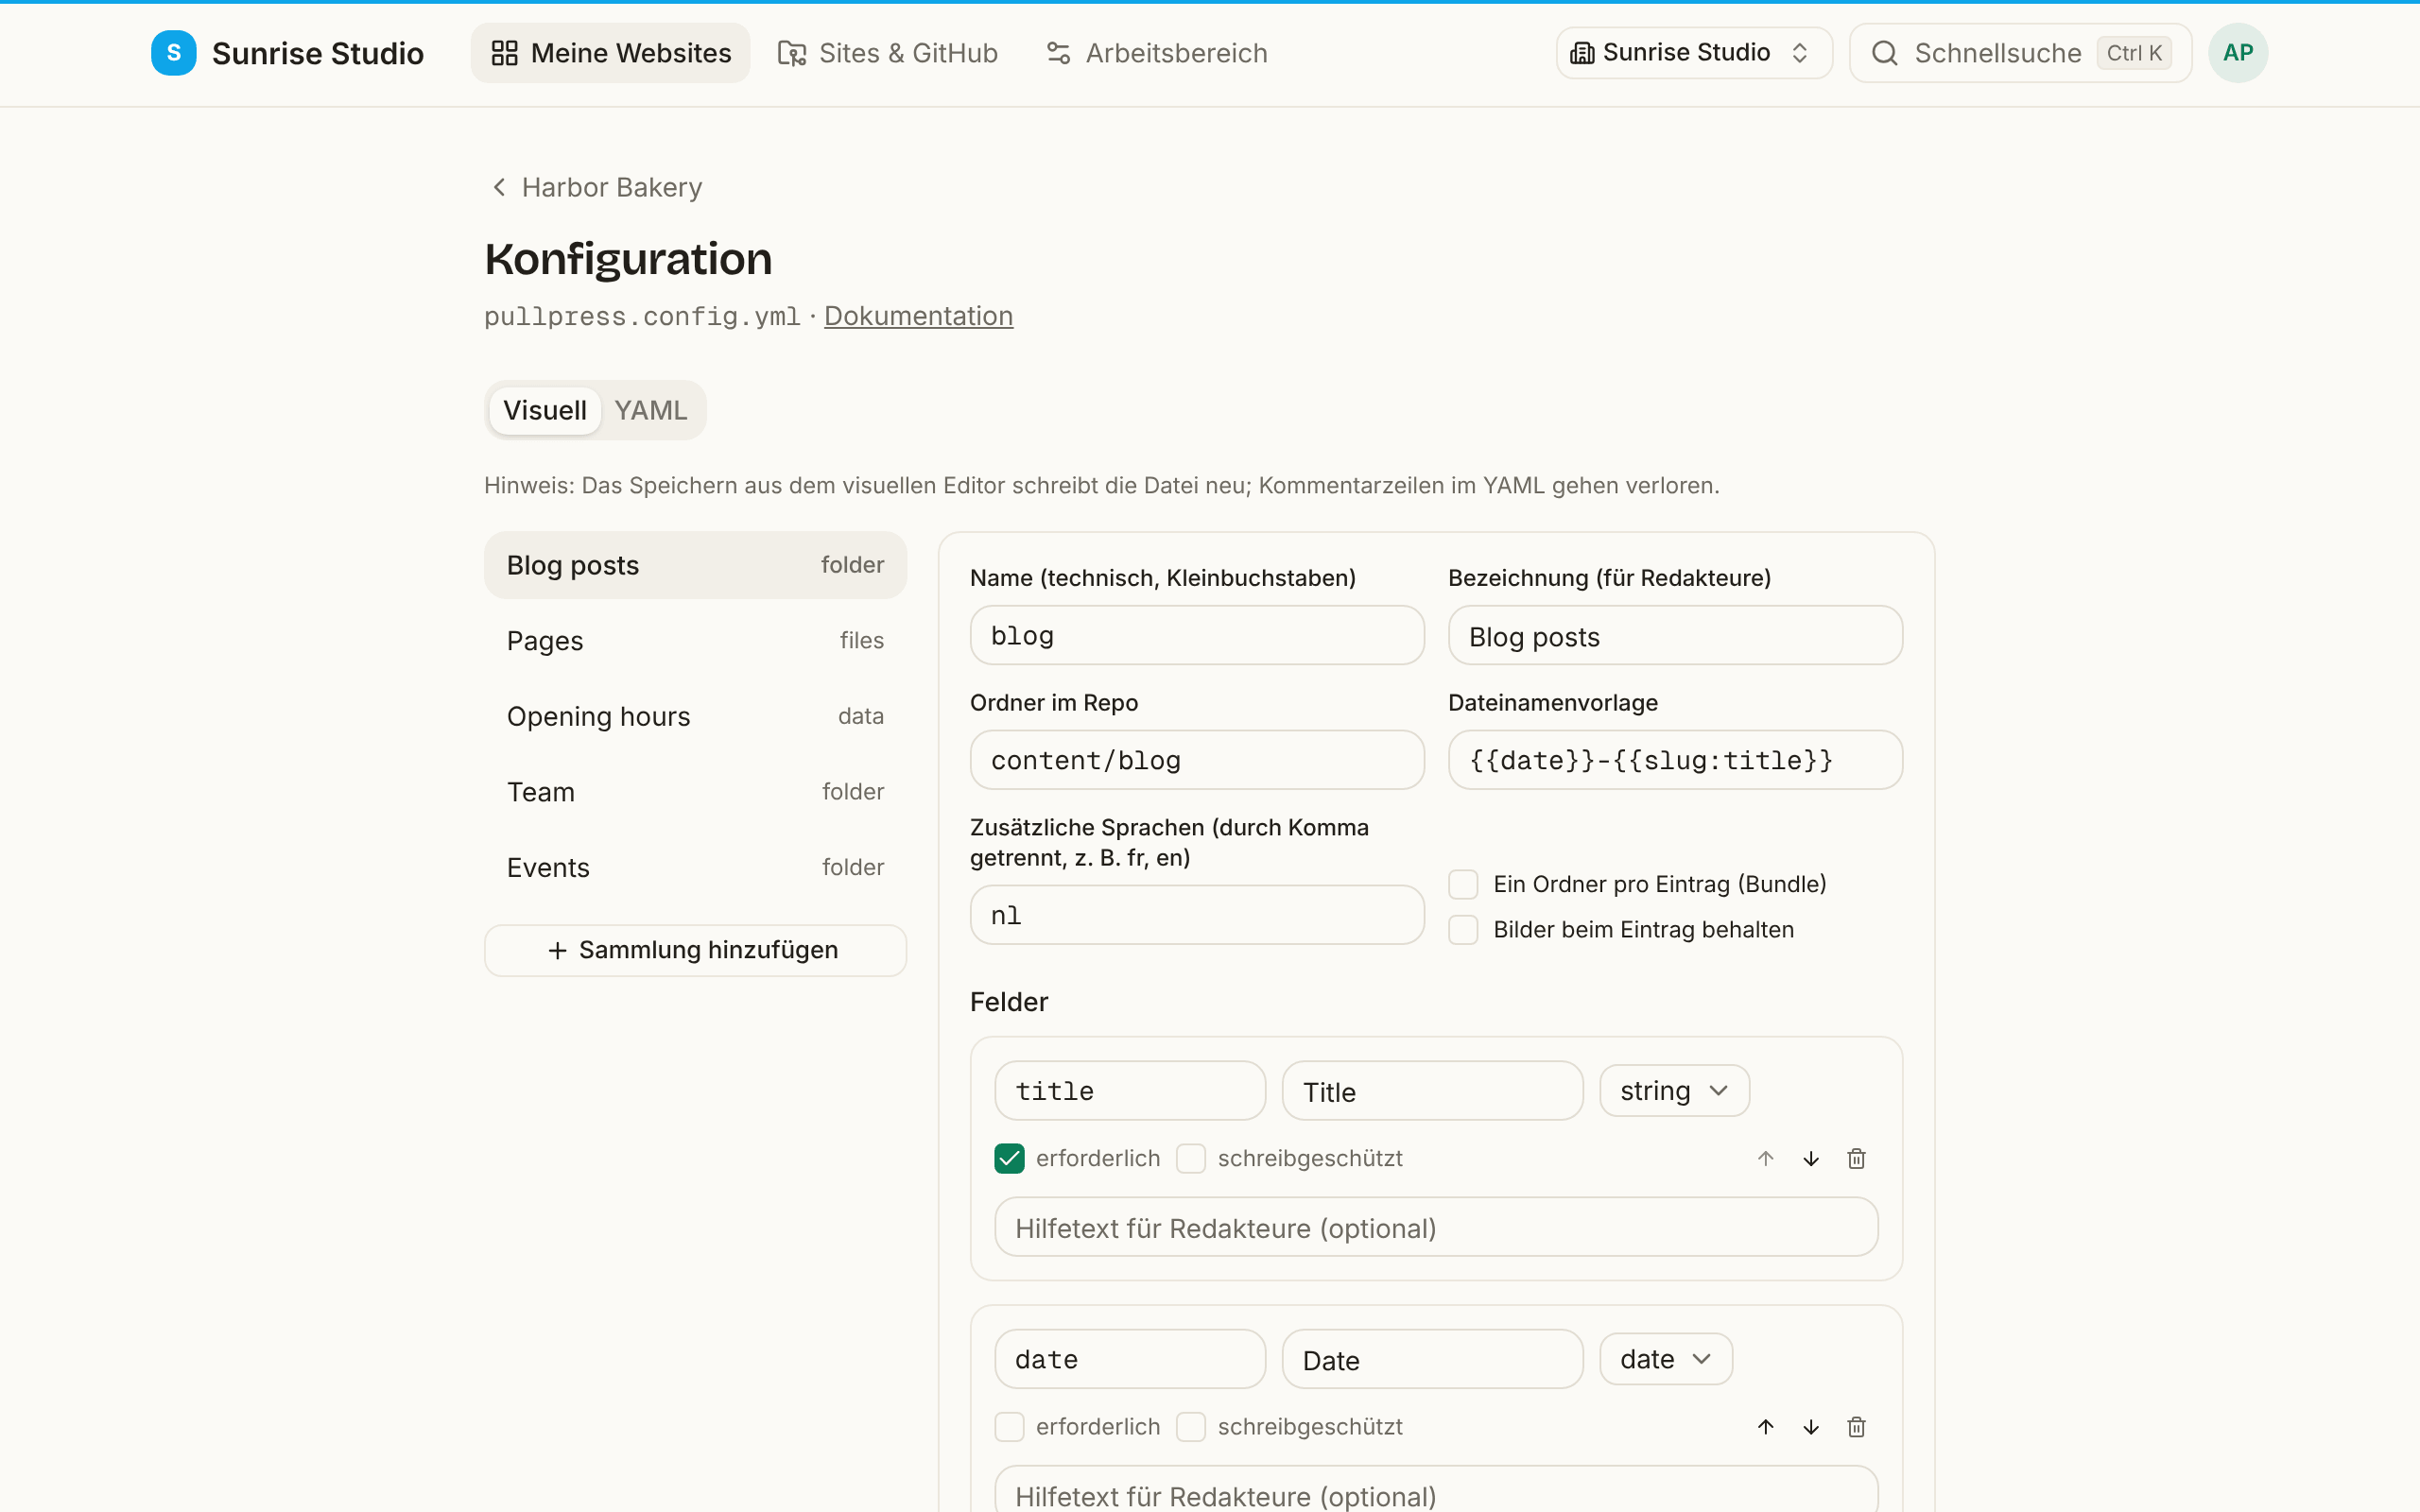
Task: Click the title field's Hilfetext input
Action: 1436,1227
